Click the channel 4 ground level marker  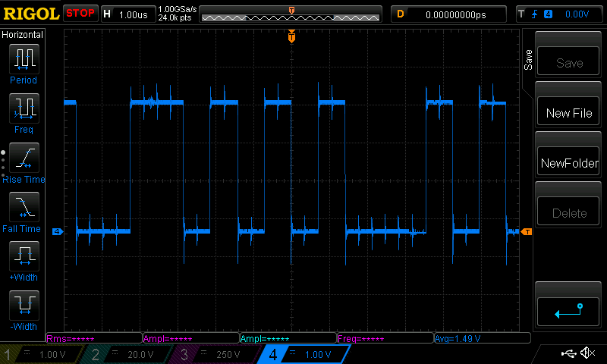coord(58,232)
